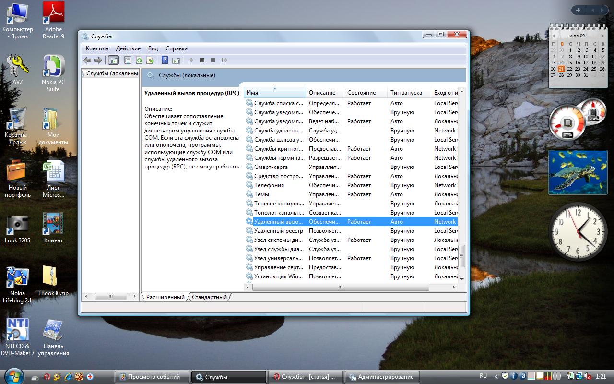Open the Properties toolbar icon

tap(128, 60)
